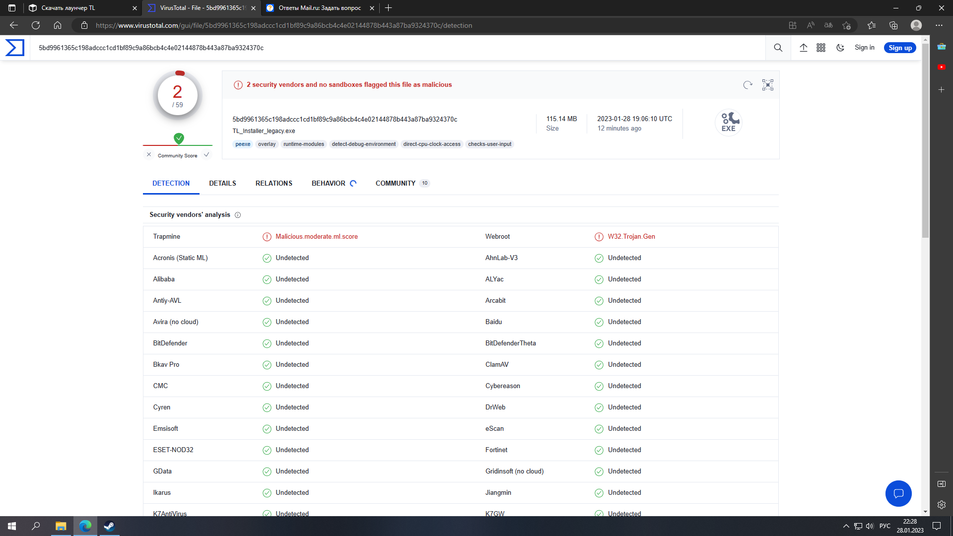Click the peexe tag

click(x=243, y=144)
